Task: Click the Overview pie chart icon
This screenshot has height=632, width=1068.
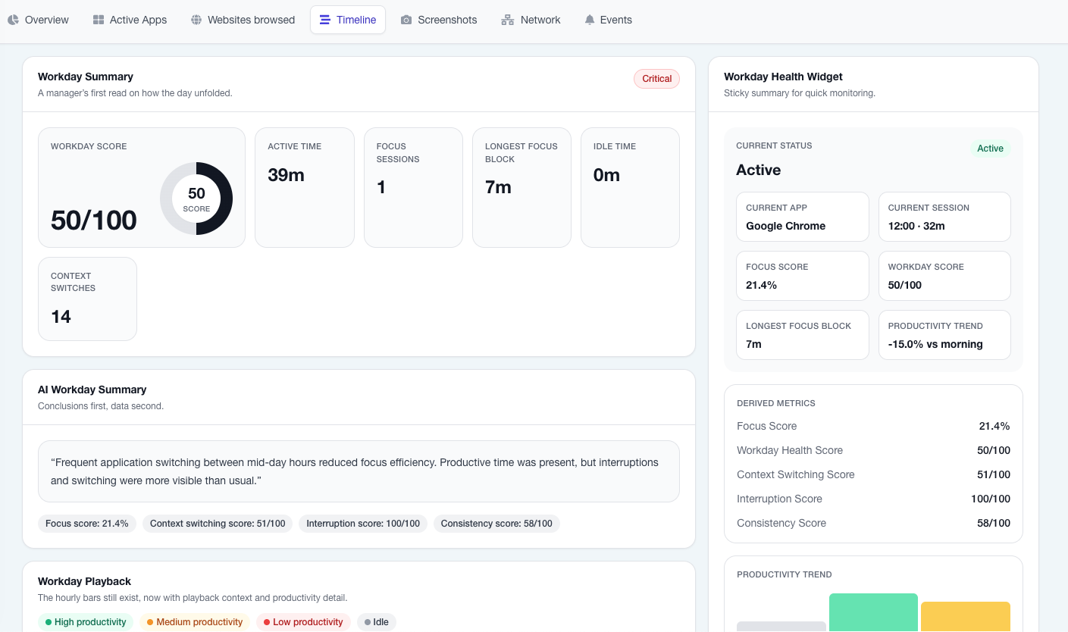Action: [13, 20]
